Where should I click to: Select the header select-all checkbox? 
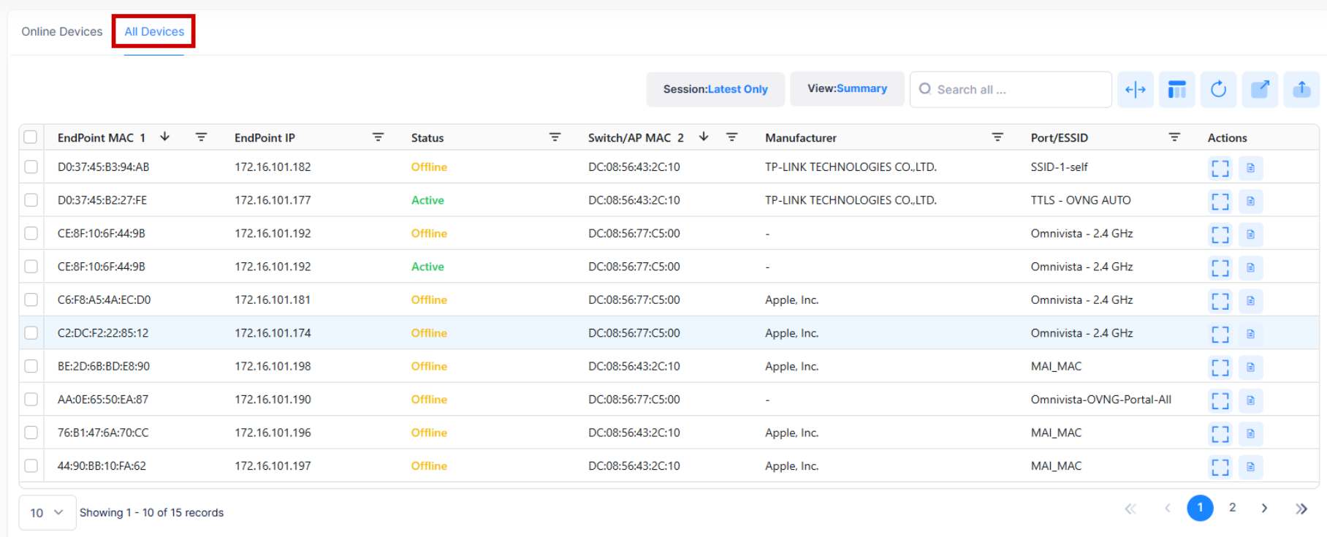(x=31, y=137)
